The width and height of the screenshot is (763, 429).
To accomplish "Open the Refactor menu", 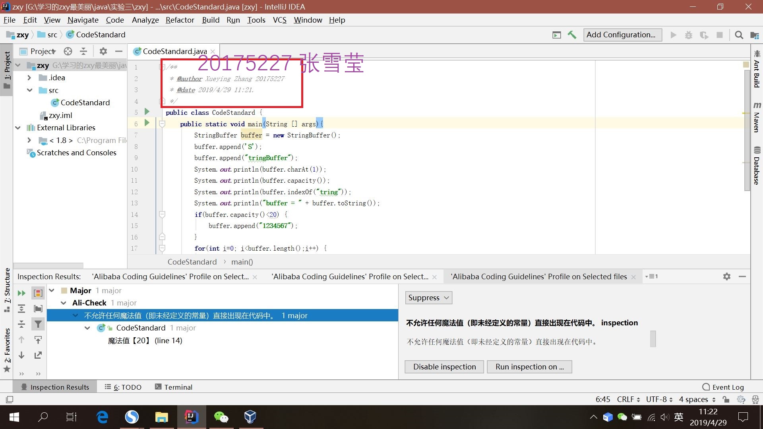I will pyautogui.click(x=180, y=20).
